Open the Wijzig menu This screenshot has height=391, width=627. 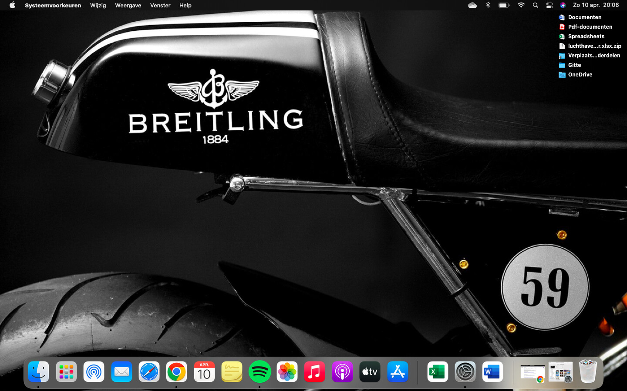tap(98, 5)
